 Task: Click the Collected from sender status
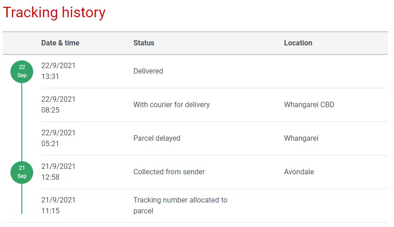tap(169, 172)
